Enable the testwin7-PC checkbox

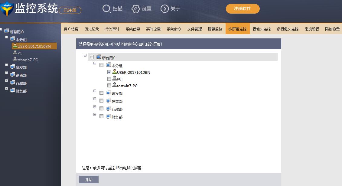pyautogui.click(x=109, y=86)
